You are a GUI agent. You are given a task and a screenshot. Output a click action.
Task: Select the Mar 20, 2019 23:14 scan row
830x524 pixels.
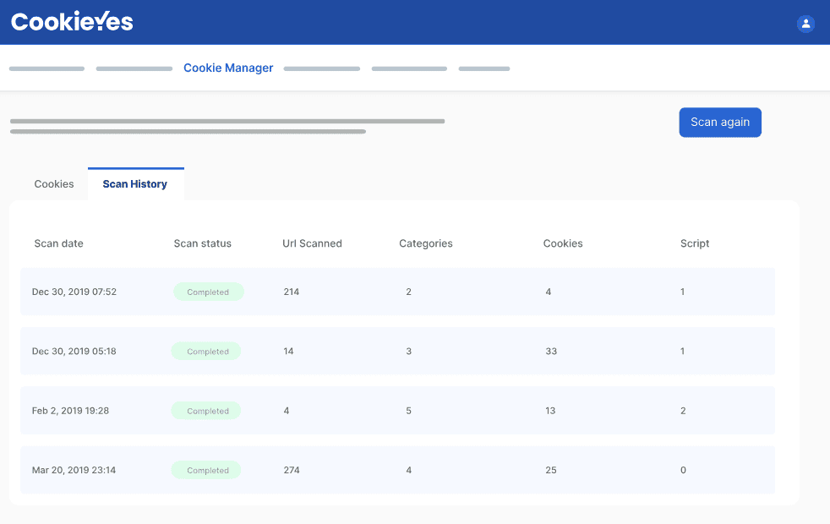pos(397,470)
